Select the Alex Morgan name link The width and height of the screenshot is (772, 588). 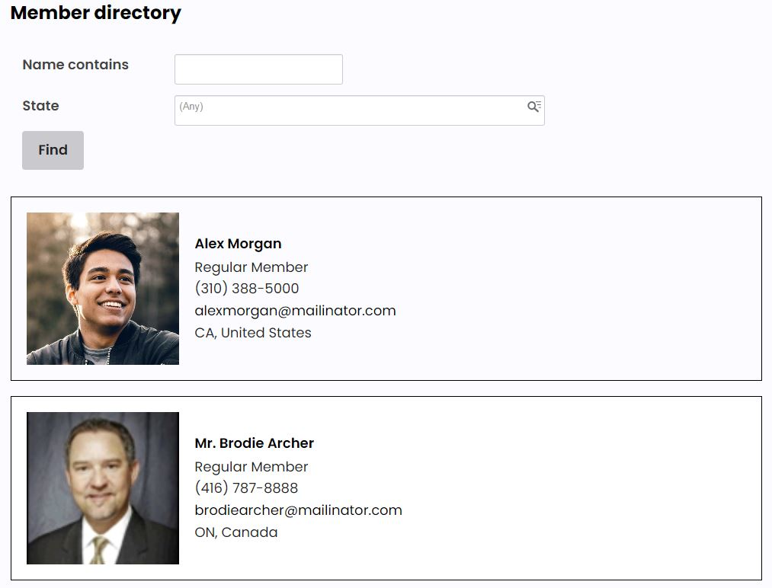[x=238, y=244]
